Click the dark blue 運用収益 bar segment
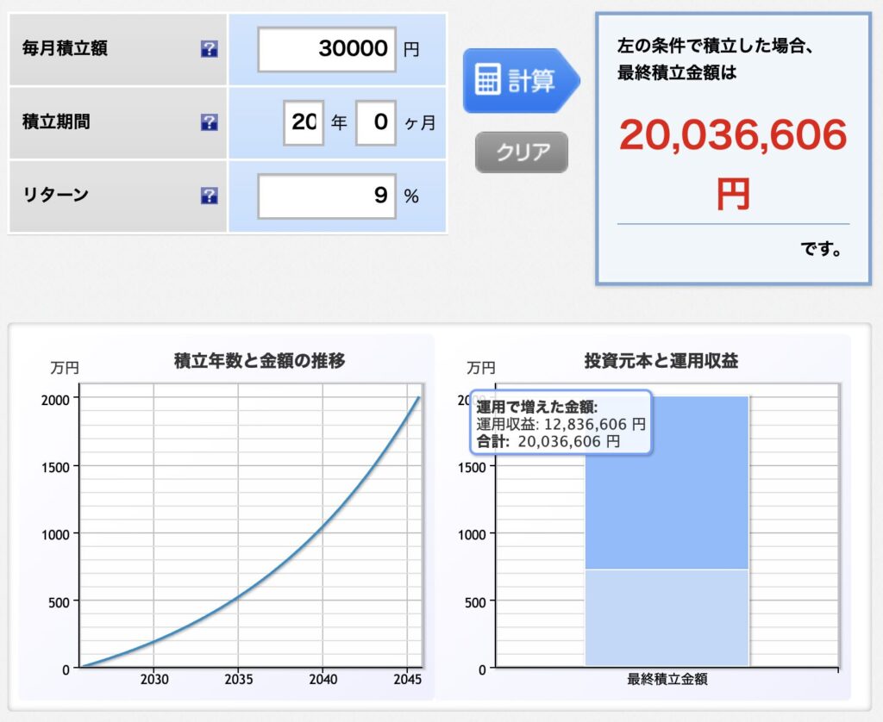Viewport: 883px width, 722px height. click(667, 508)
